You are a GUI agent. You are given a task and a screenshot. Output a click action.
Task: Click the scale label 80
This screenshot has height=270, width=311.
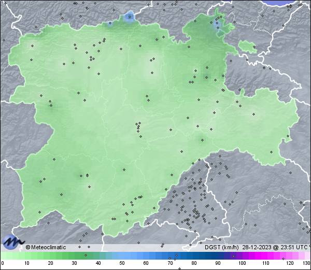(194, 263)
